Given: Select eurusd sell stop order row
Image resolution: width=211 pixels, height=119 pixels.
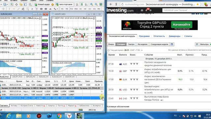Looking at the screenshot, I should point(52,95).
